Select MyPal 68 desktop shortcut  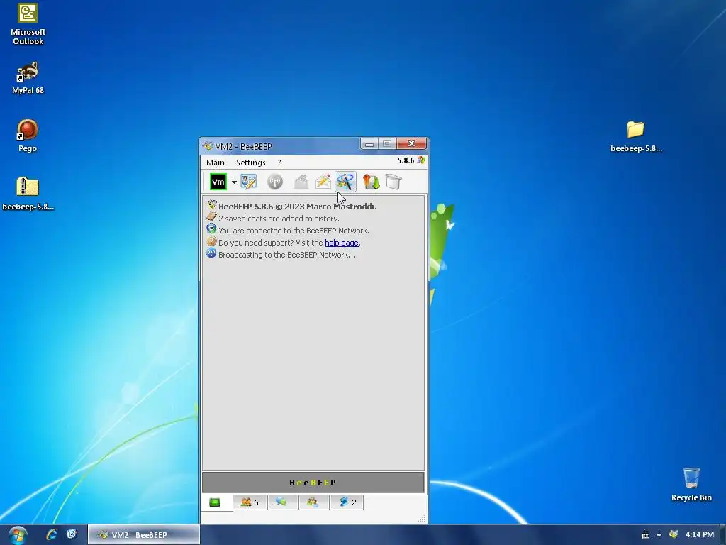click(x=28, y=78)
